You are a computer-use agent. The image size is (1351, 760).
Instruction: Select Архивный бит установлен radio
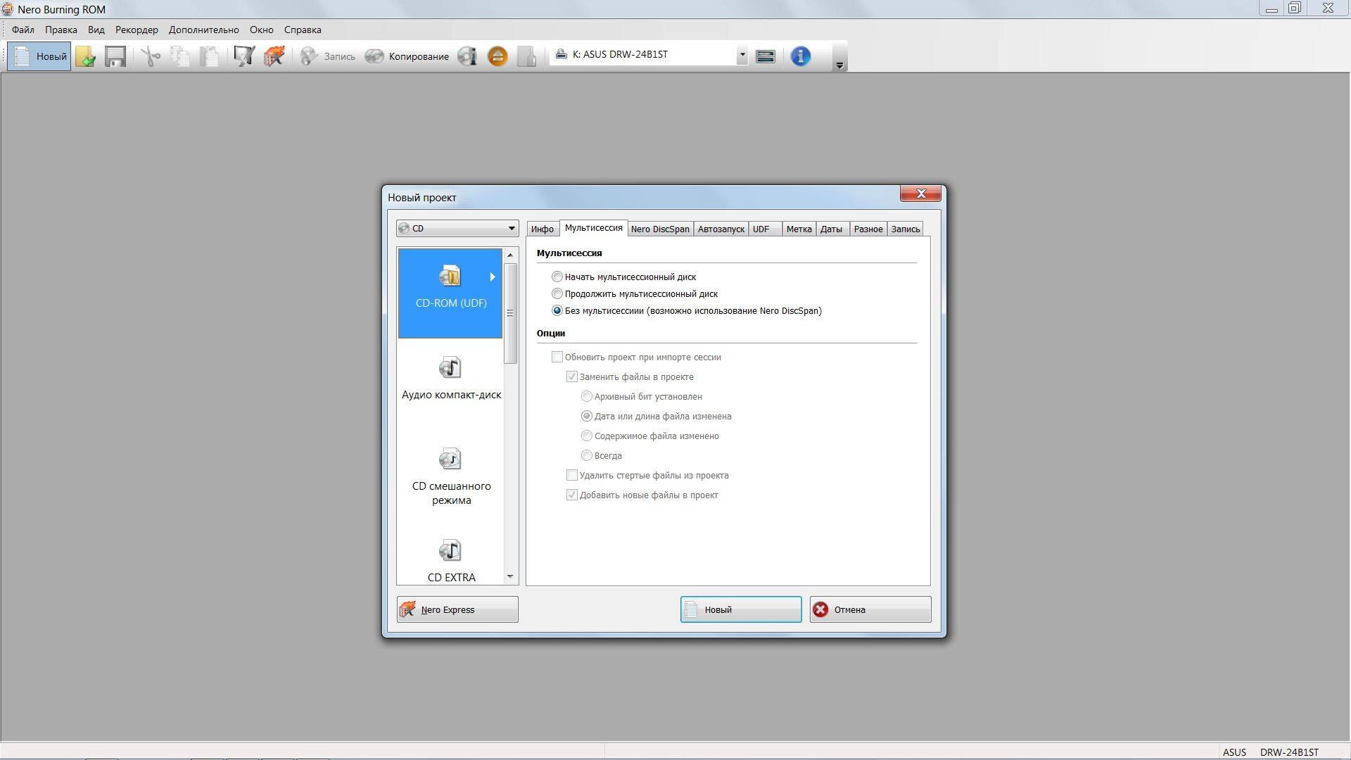(587, 397)
